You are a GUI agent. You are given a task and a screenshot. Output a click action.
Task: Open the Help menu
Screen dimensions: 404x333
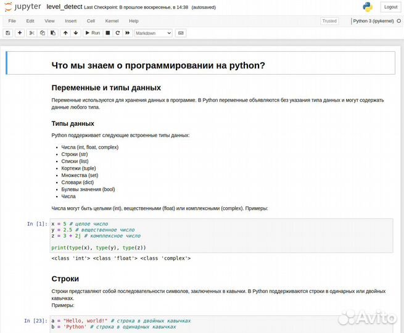(x=134, y=21)
